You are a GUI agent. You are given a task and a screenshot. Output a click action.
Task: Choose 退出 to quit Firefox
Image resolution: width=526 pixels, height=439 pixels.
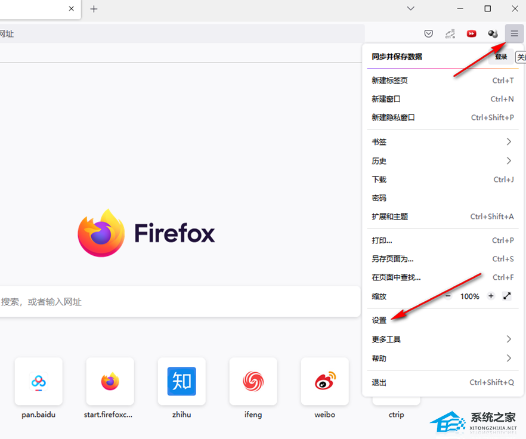pos(443,382)
